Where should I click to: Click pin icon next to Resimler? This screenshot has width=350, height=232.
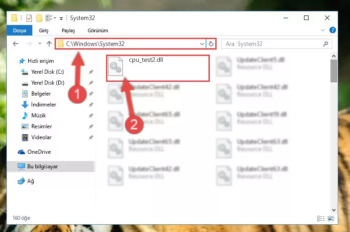[91, 126]
